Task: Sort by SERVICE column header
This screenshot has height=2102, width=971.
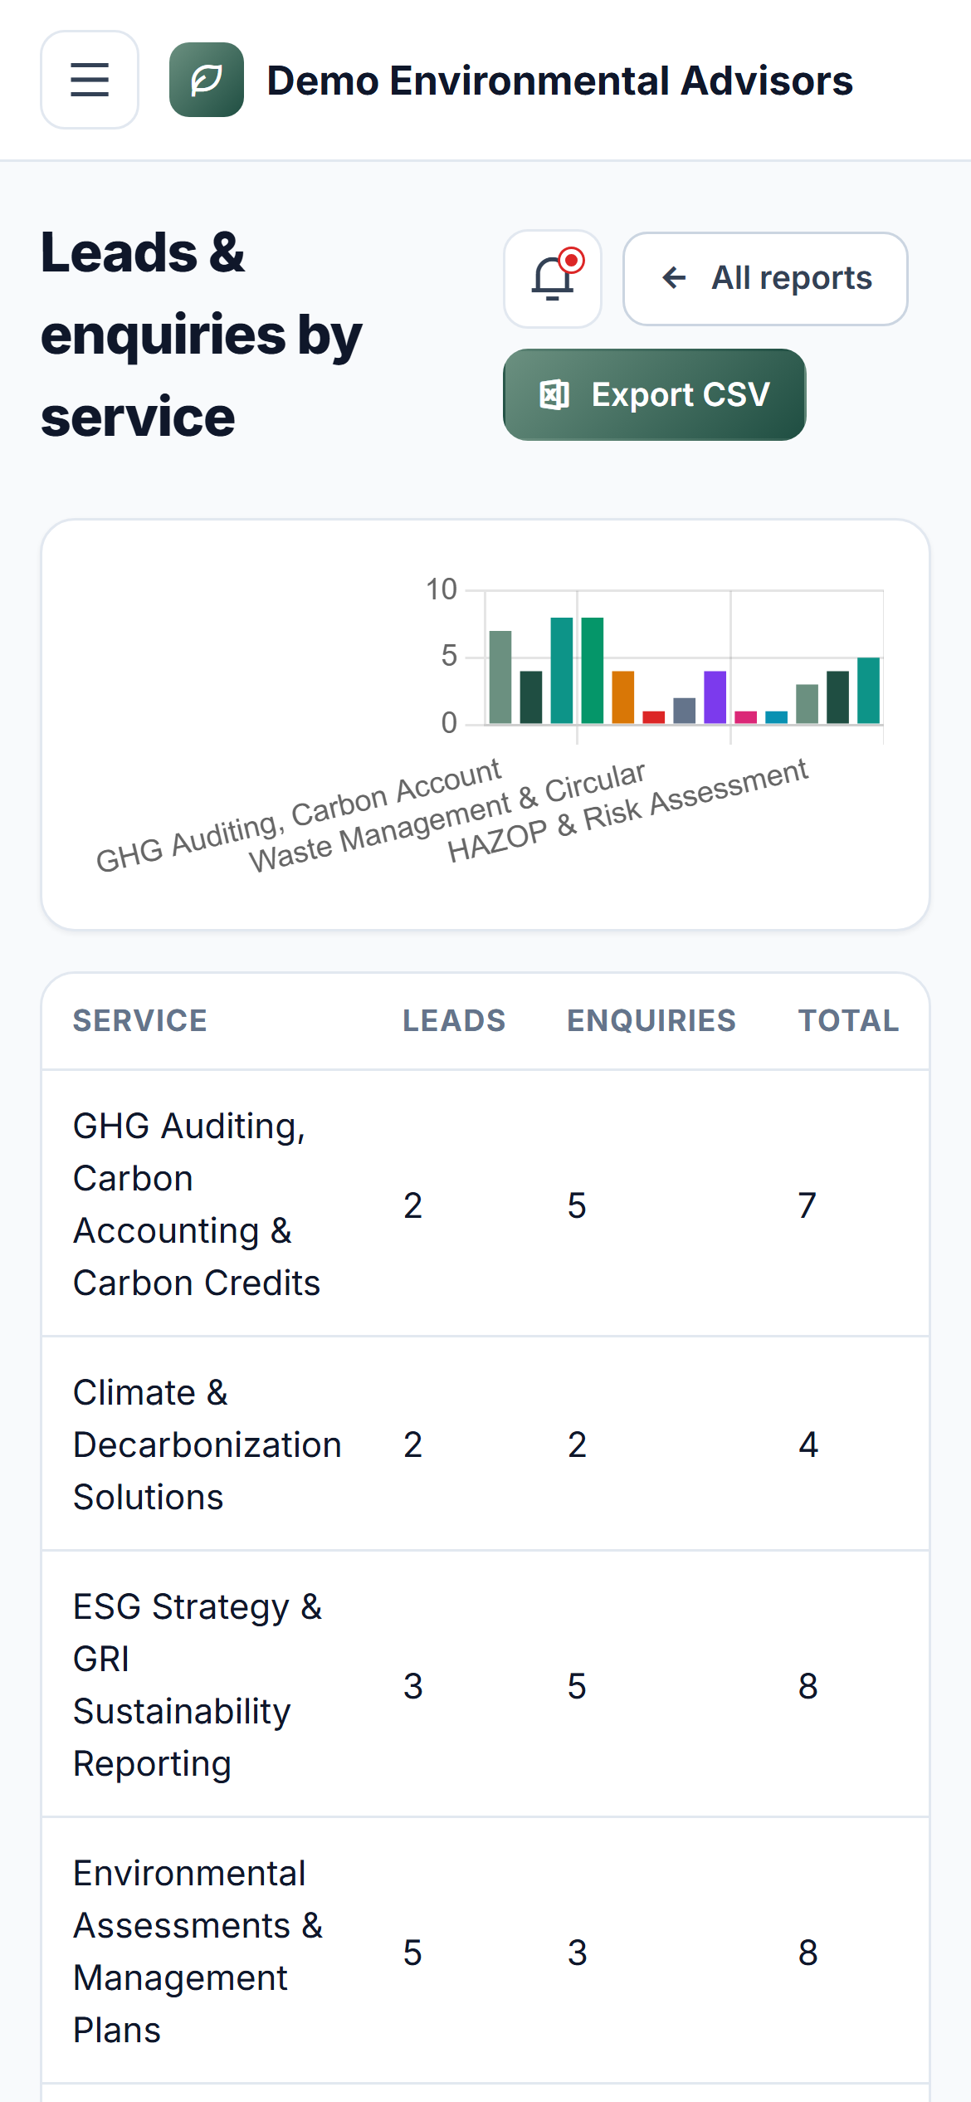Action: click(140, 1020)
